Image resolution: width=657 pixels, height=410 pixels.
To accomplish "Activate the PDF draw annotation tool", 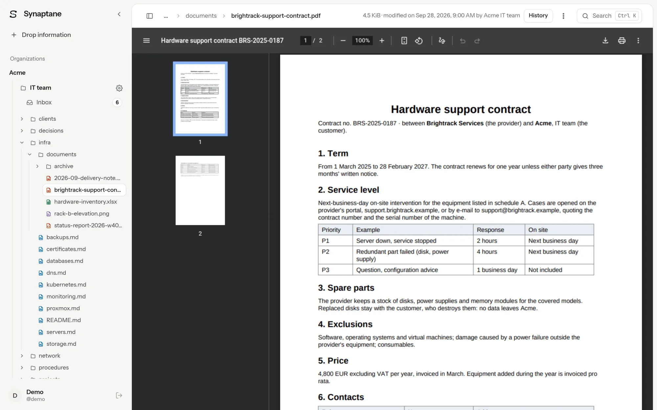I will 442,41.
